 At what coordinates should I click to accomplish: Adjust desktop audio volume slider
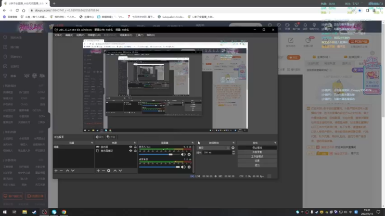click(x=159, y=167)
